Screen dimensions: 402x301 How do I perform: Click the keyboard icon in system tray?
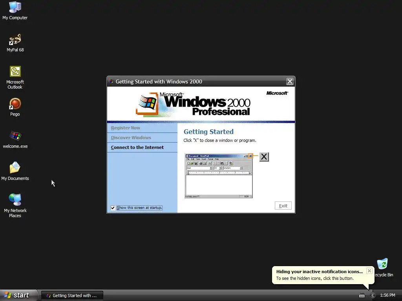[362, 296]
